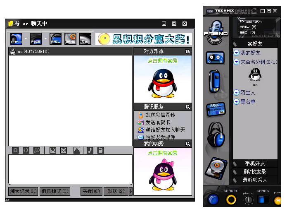This screenshot has height=214, width=287.
Task: Click the blue globe orb at bottom
Action: tap(213, 200)
